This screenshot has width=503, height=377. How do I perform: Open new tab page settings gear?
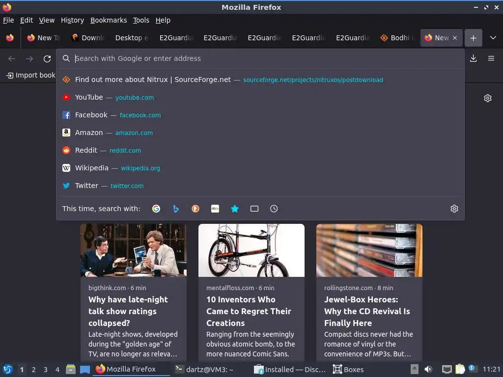488,98
